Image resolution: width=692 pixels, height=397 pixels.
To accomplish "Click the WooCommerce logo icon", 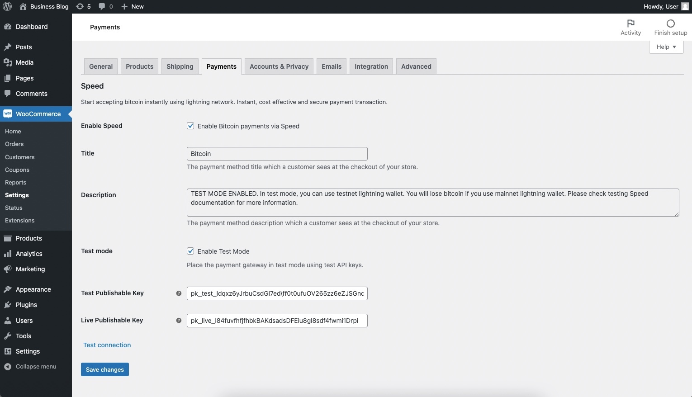I will (x=8, y=114).
